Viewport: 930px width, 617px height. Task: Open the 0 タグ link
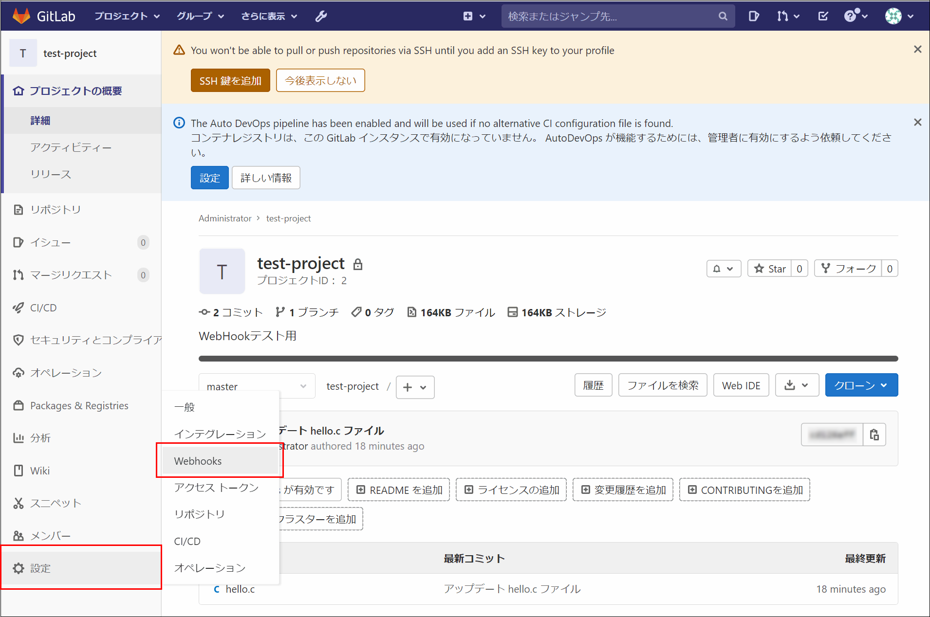coord(373,312)
